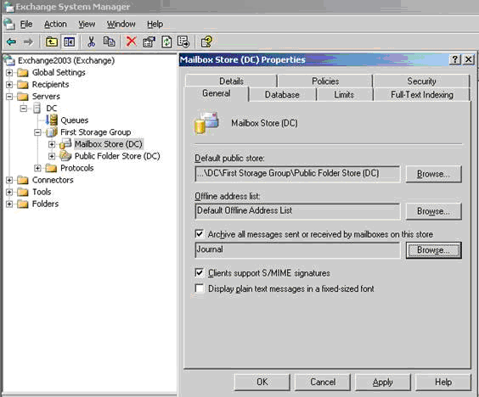This screenshot has width=479, height=397.
Task: Select the Connectors folder label in tree
Action: pos(53,180)
